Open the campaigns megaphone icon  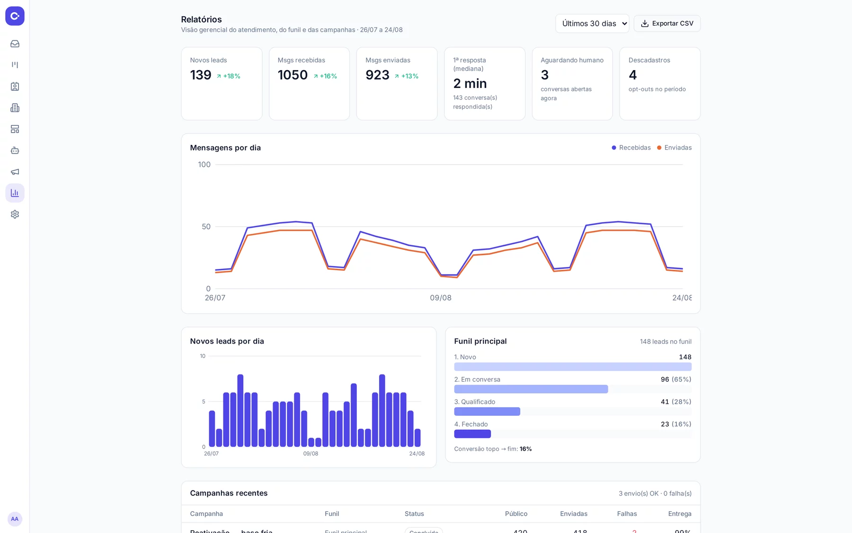click(x=15, y=172)
